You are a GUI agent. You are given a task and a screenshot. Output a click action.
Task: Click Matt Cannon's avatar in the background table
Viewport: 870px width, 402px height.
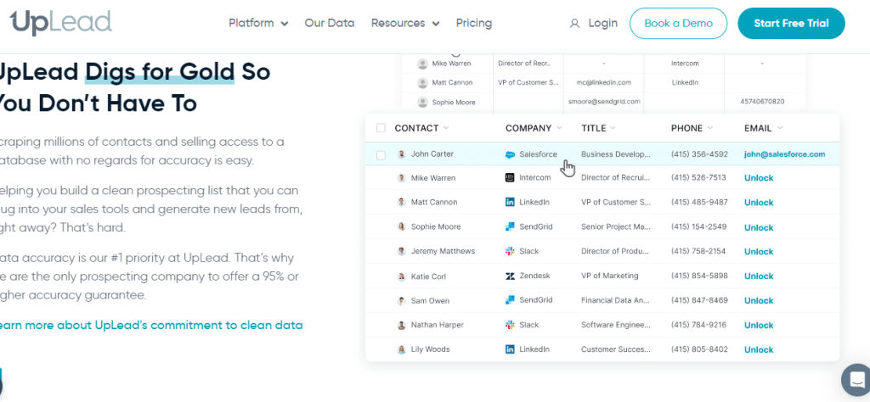click(x=423, y=82)
